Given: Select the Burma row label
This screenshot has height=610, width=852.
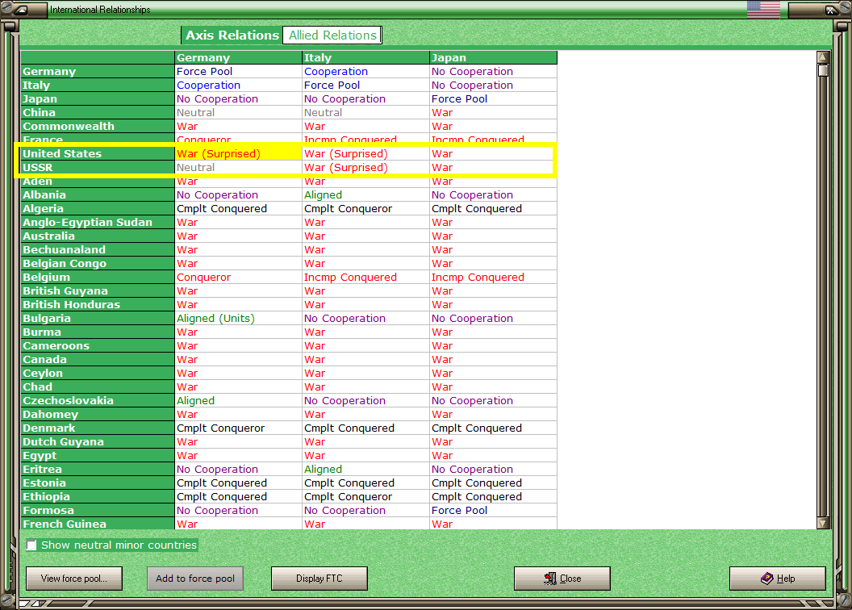Looking at the screenshot, I should point(98,332).
